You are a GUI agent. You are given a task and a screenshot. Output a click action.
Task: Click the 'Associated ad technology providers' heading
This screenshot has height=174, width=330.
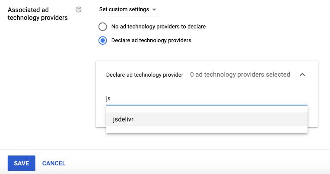coord(38,13)
